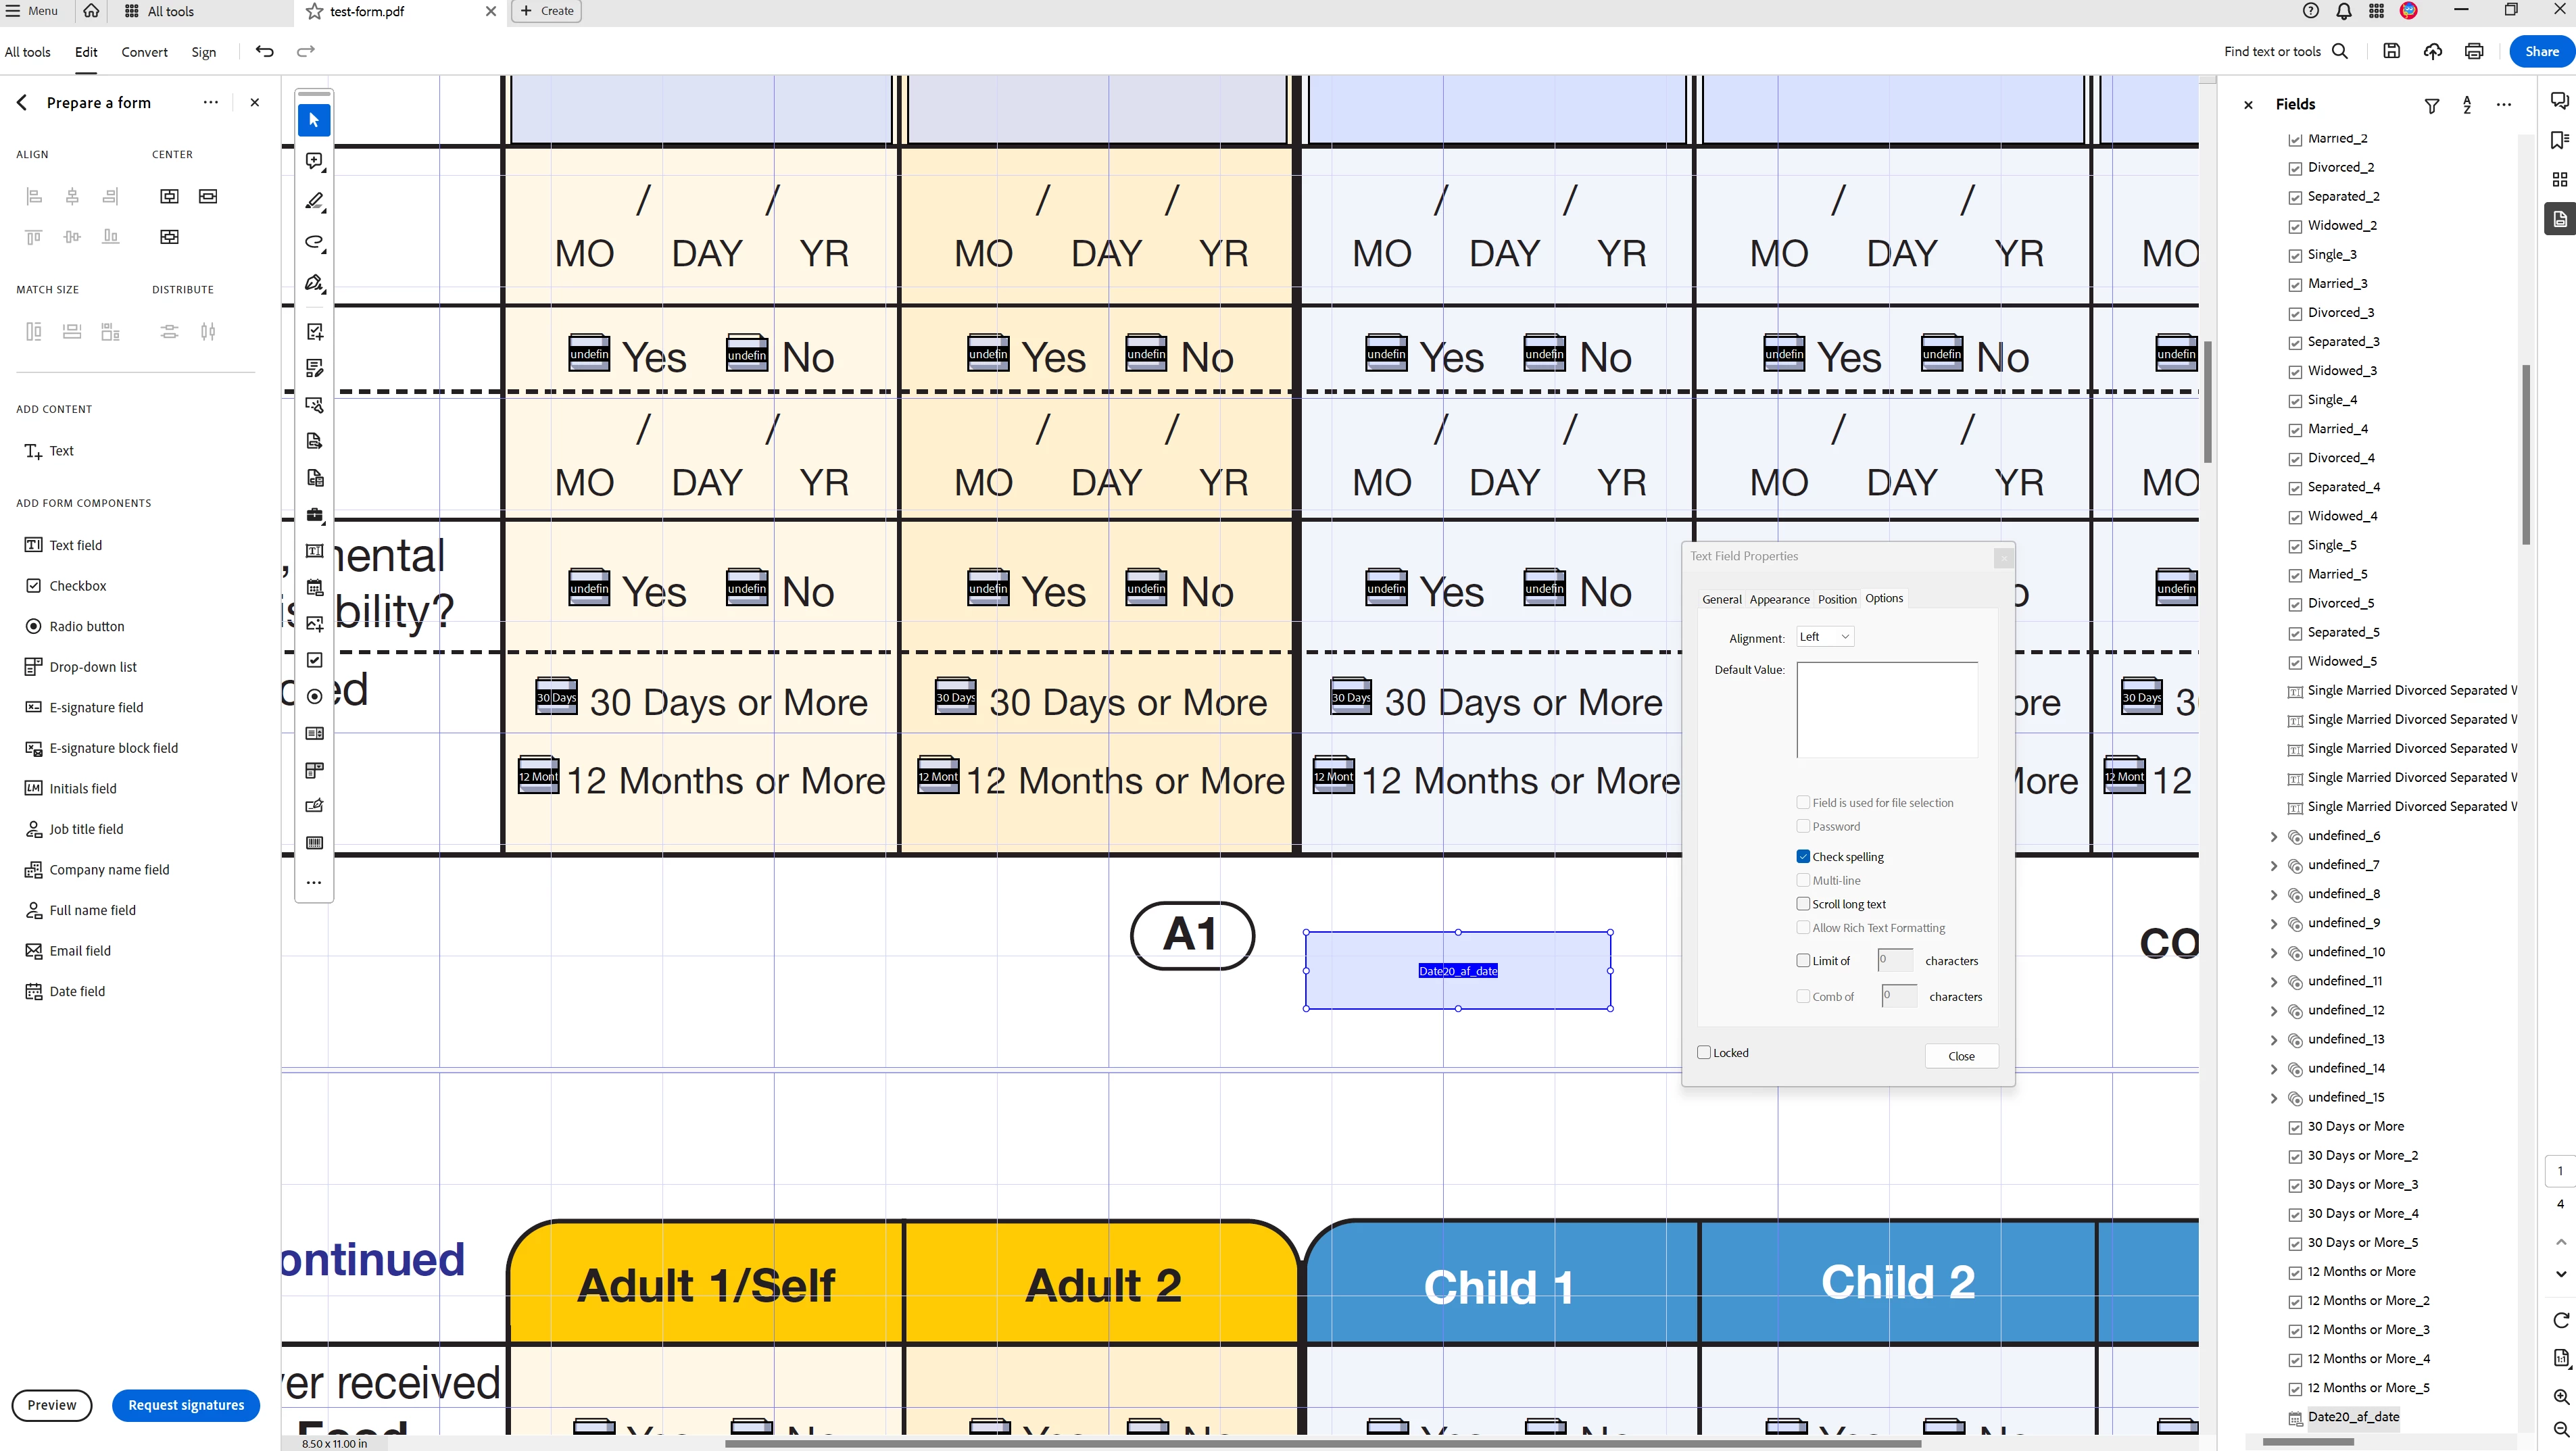
Task: Open the filter fields icon
Action: pyautogui.click(x=2432, y=105)
